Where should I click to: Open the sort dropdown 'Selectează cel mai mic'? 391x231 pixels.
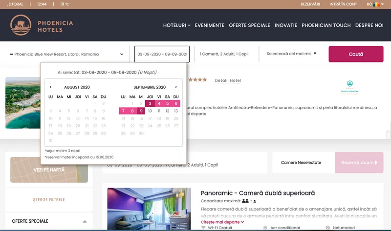tap(292, 54)
